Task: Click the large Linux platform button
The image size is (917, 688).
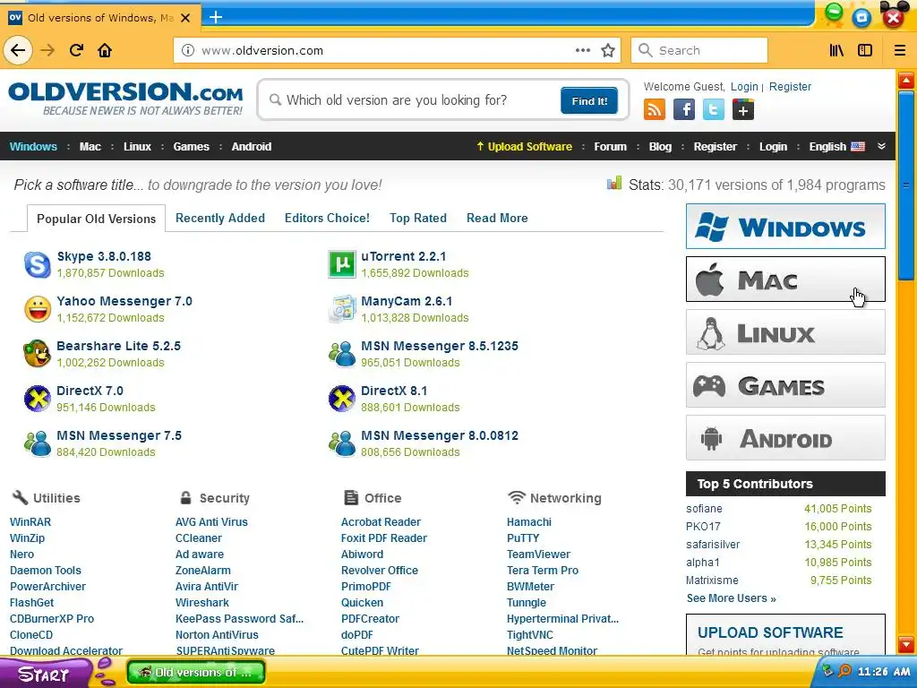Action: [785, 331]
